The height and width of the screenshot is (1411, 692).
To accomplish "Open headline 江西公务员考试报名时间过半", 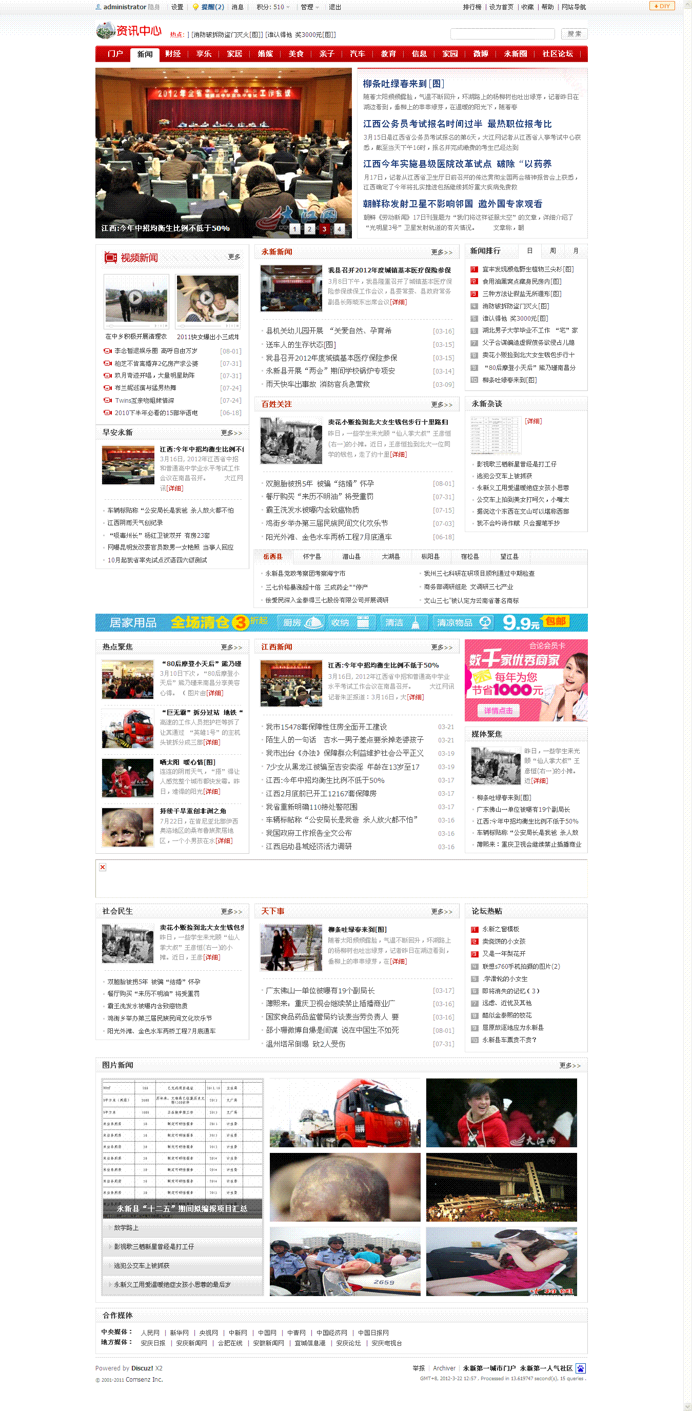I will click(x=457, y=124).
